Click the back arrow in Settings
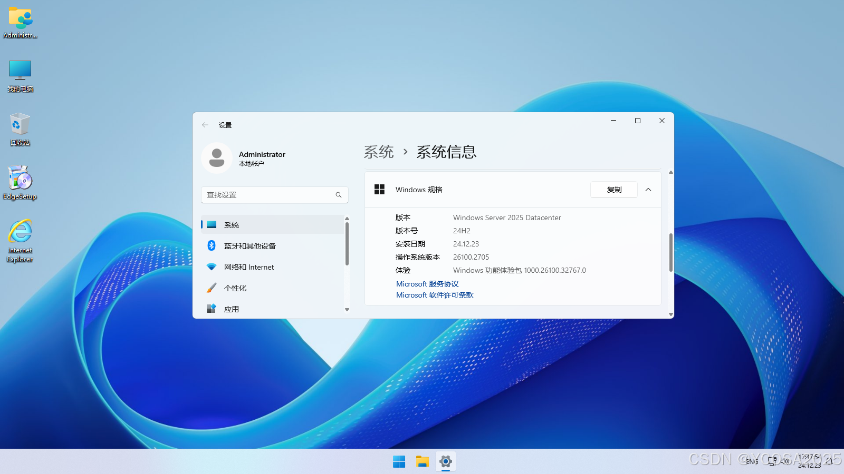The image size is (844, 474). point(205,125)
